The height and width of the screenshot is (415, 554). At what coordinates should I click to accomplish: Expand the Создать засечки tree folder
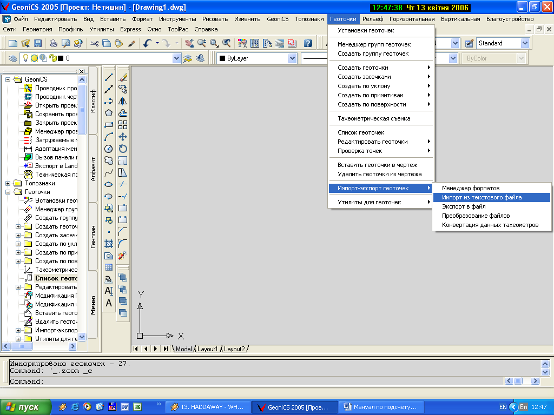18,235
